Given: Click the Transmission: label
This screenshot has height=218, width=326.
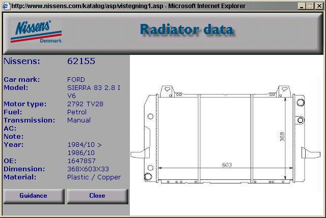Looking at the screenshot, I should (30, 120).
